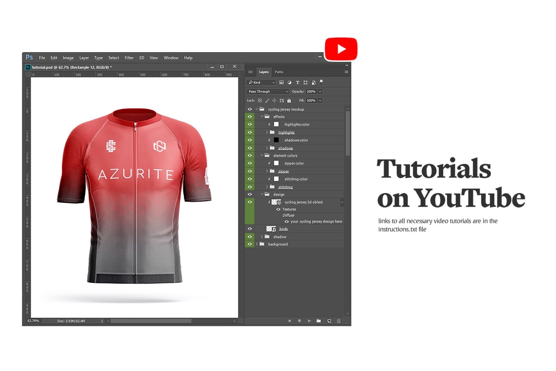Image resolution: width=556 pixels, height=371 pixels.
Task: Filter layers by type with the T icon
Action: point(298,82)
